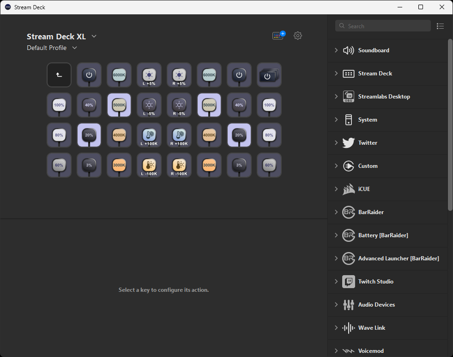Select the L +100K temperature key
The width and height of the screenshot is (453, 357).
coord(149,135)
